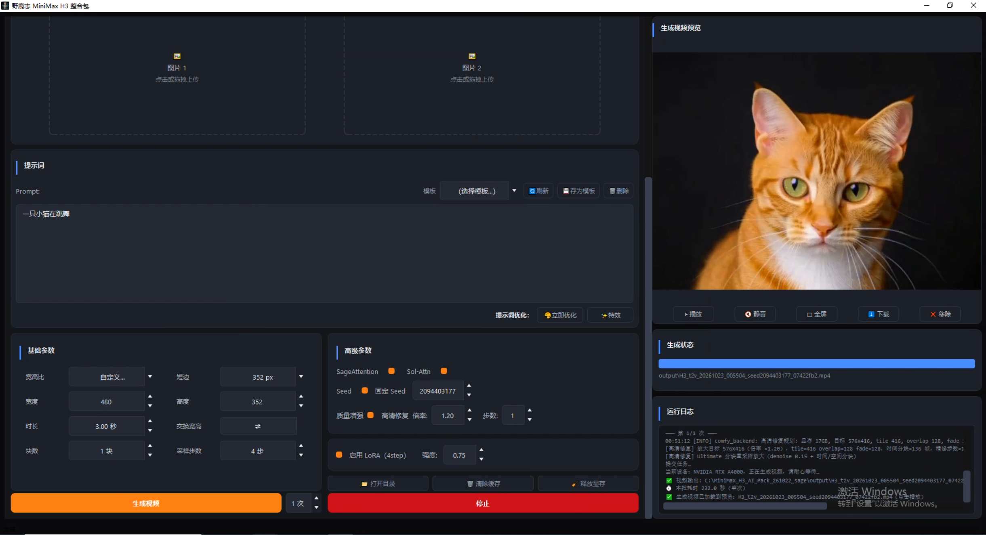Increase 宽度 width stepper up arrow
The image size is (986, 535).
coord(150,397)
